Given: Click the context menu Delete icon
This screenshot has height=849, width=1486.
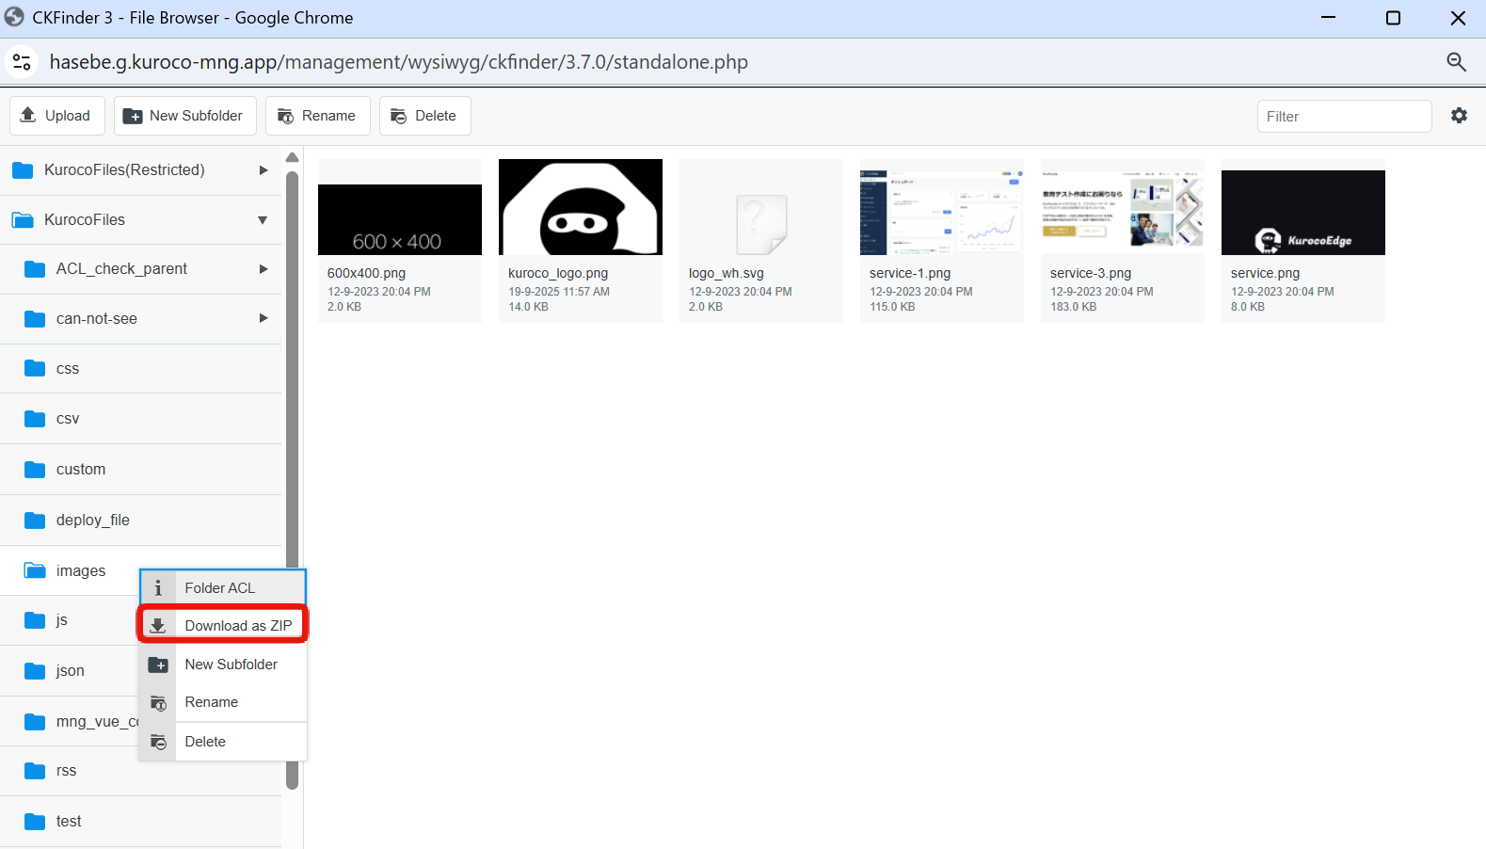Looking at the screenshot, I should click(158, 742).
